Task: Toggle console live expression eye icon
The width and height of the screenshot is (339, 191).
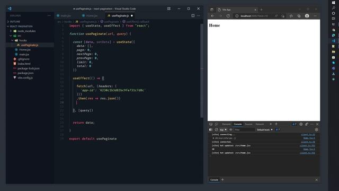Action: (231, 129)
